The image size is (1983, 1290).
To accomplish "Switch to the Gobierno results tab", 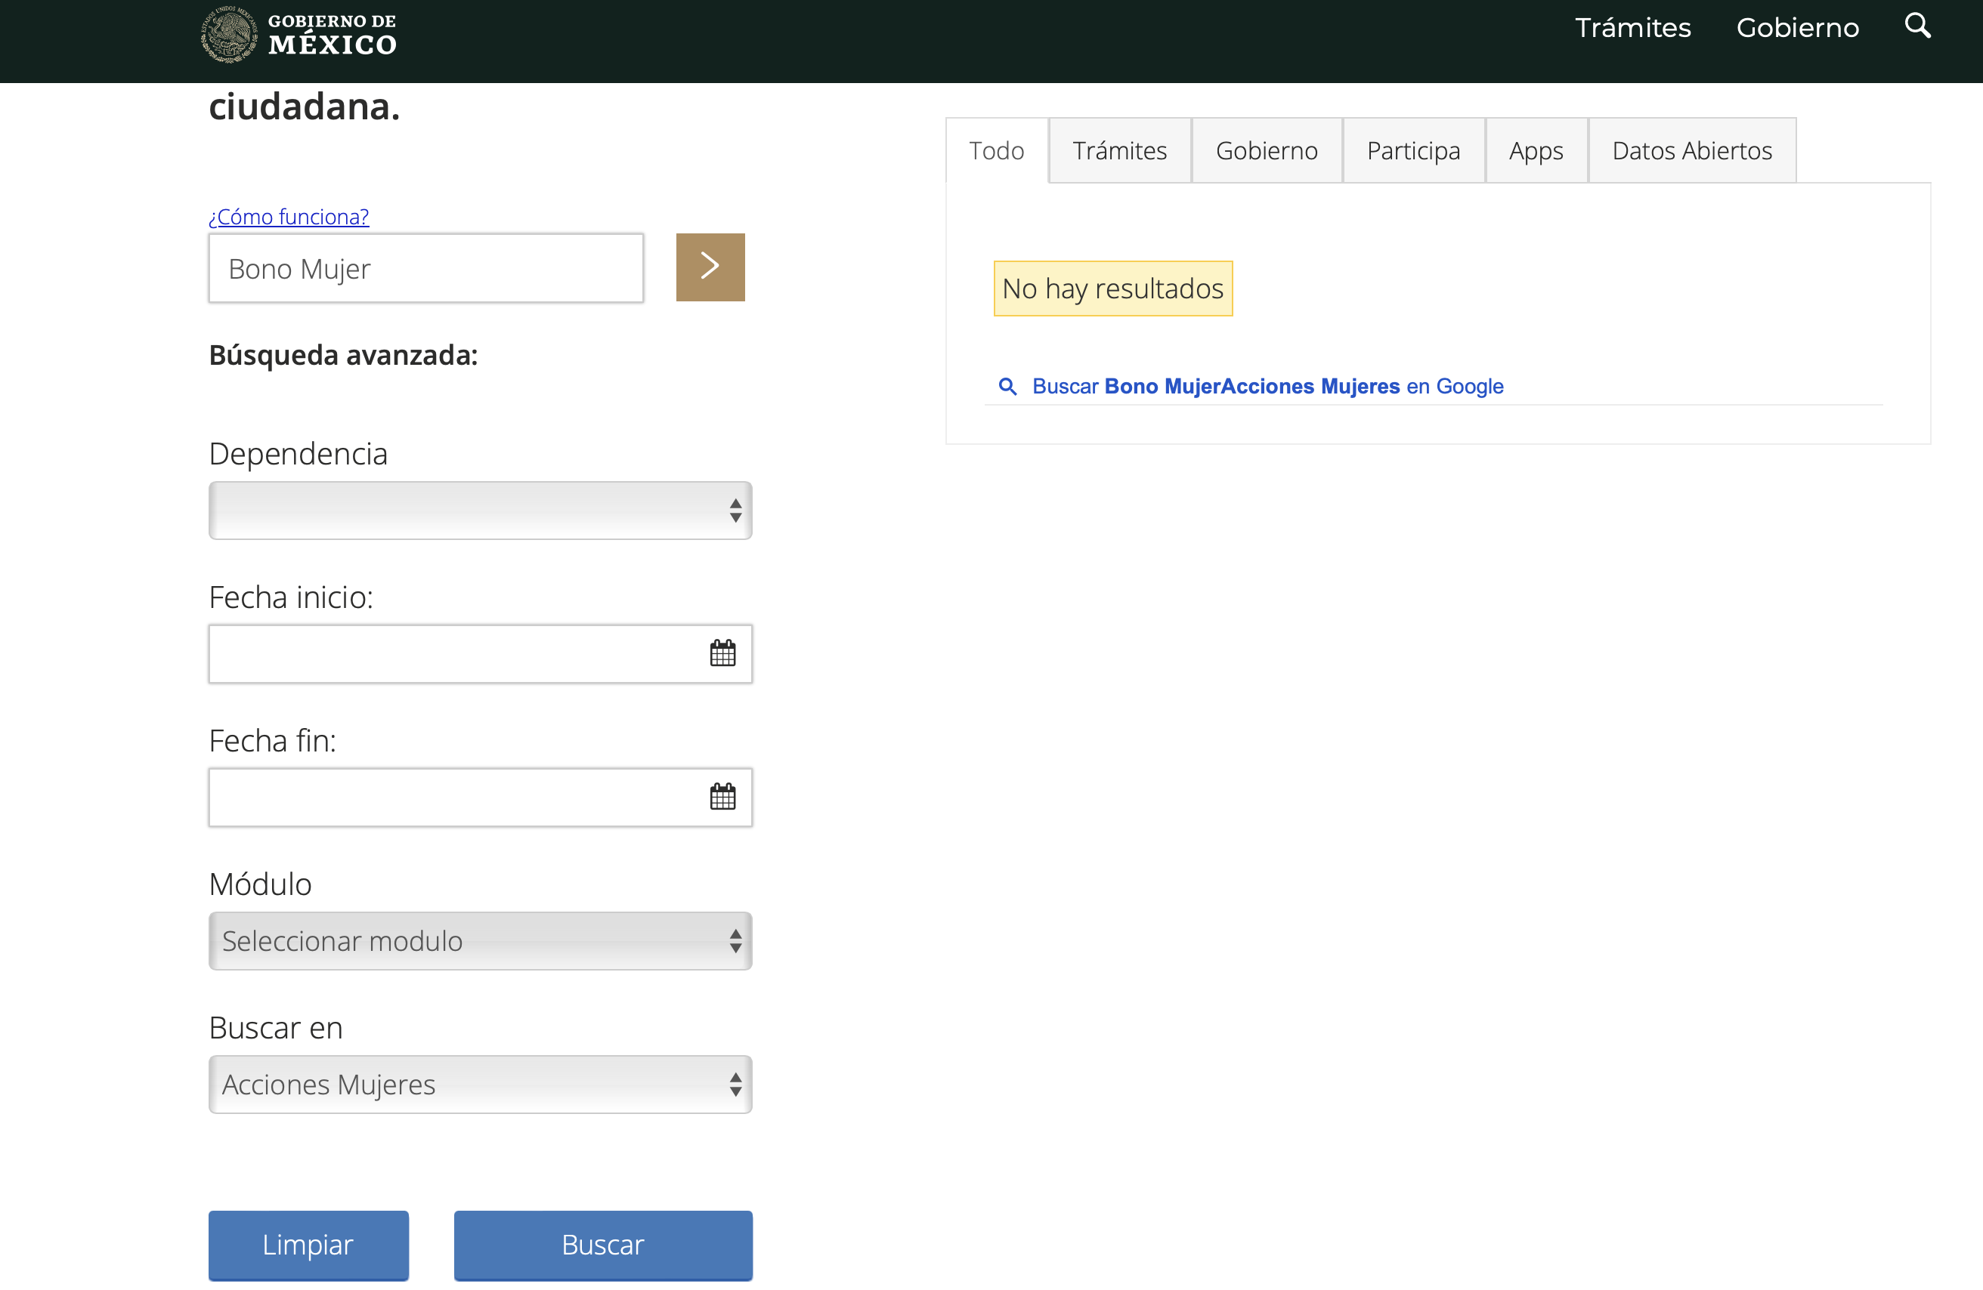I will [x=1266, y=151].
